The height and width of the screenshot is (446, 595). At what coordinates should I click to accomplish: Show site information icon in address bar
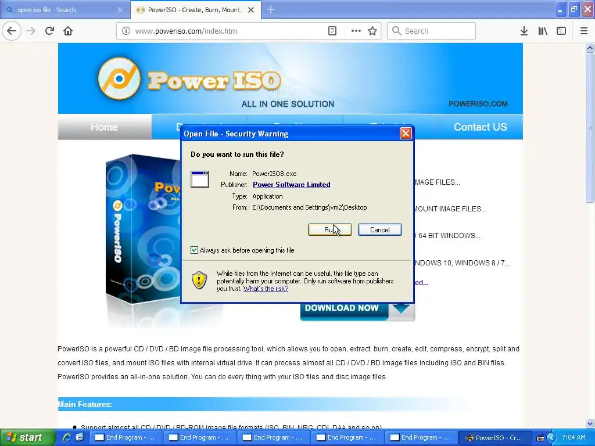click(126, 31)
